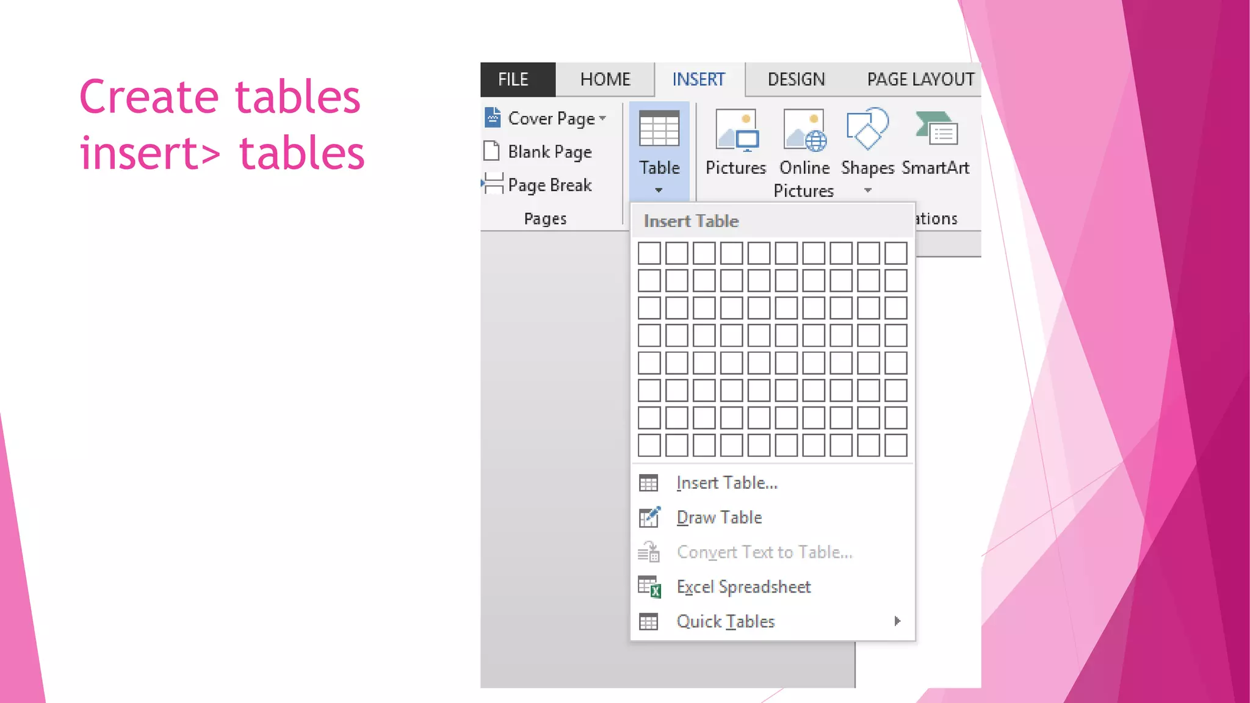This screenshot has height=703, width=1250.
Task: Click the Excel Spreadsheet icon
Action: coord(649,587)
